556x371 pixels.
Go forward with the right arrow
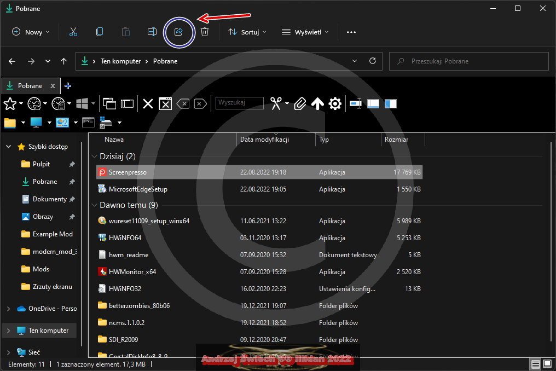click(31, 61)
